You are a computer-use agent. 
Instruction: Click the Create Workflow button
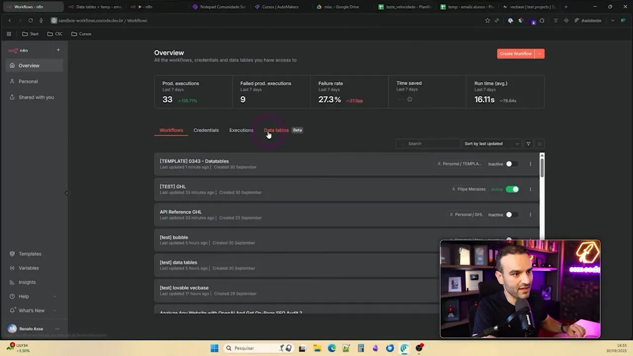(516, 53)
